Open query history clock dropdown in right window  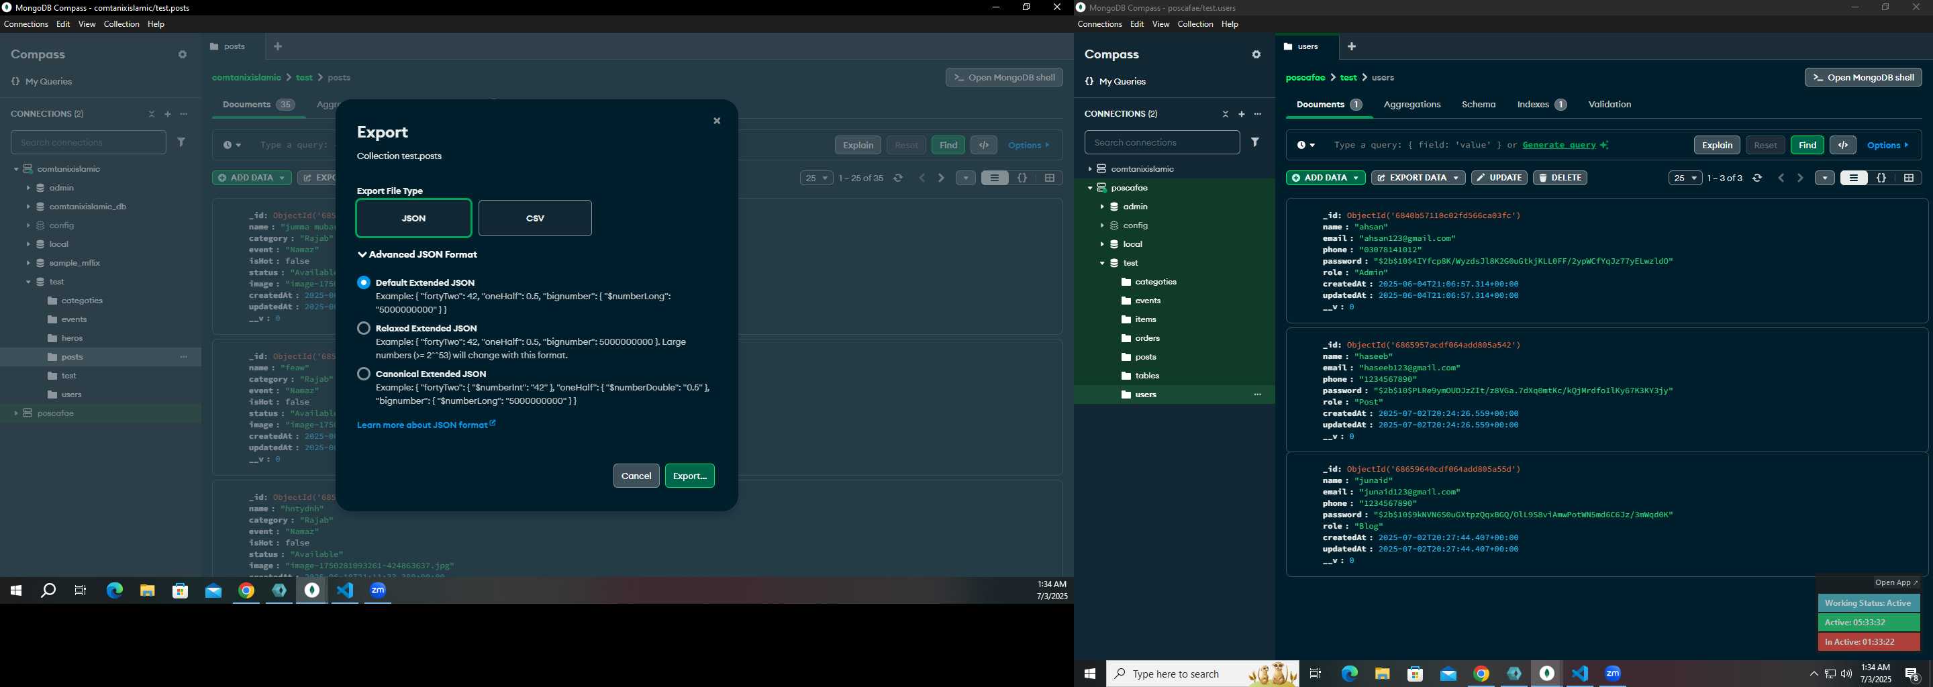coord(1305,146)
